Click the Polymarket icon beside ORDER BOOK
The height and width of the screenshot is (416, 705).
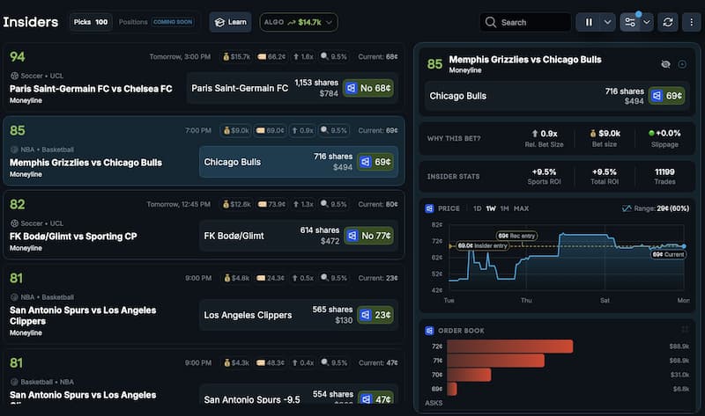coord(429,331)
